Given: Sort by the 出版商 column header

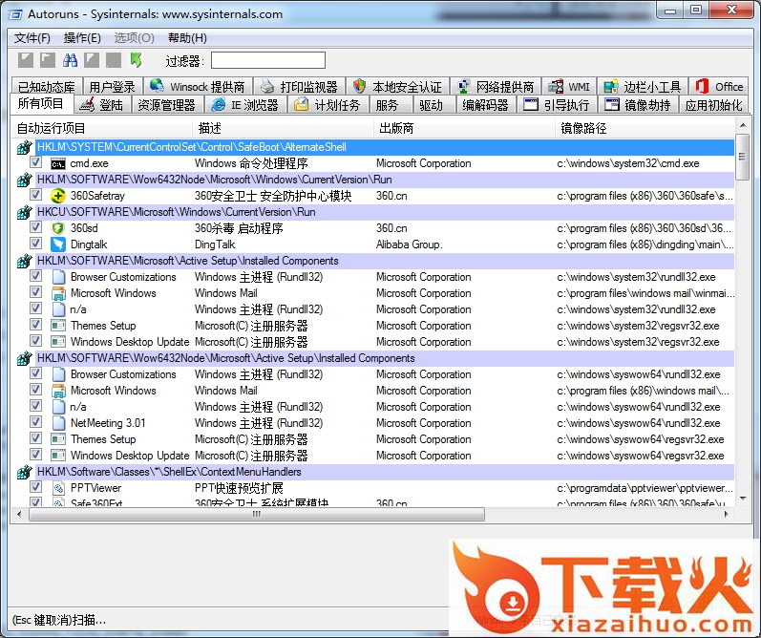Looking at the screenshot, I should pos(464,128).
